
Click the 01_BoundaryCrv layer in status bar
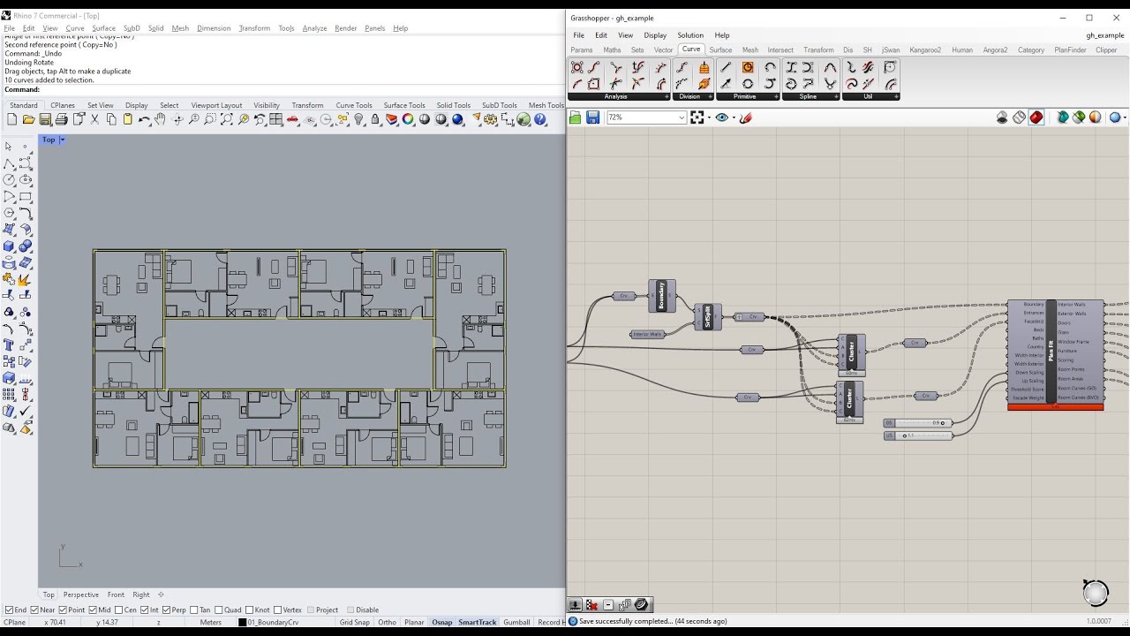pos(273,622)
